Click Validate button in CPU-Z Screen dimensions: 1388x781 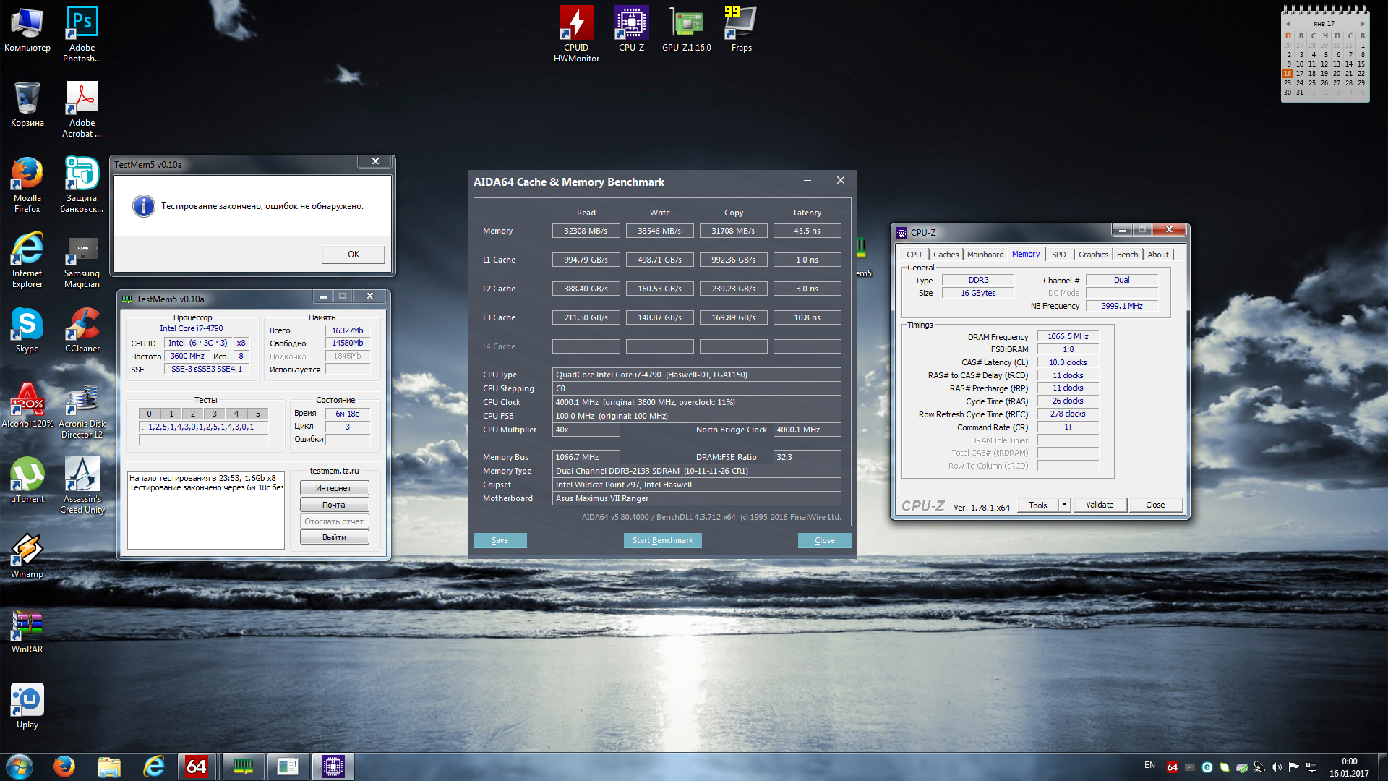coord(1099,505)
